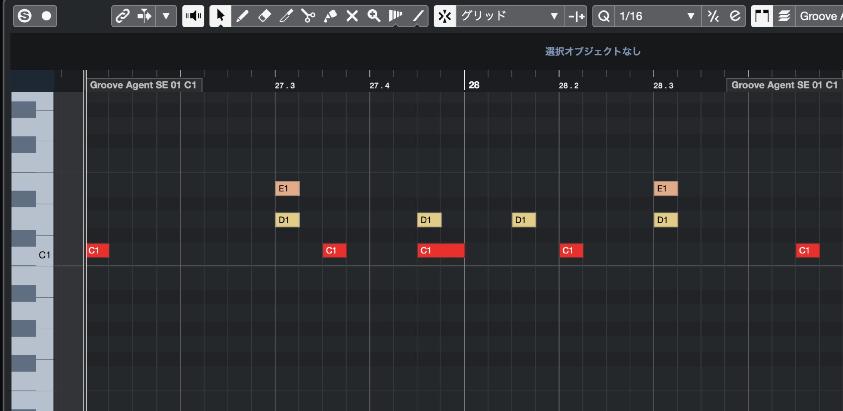Open the Quantize Panel icon
The image size is (843, 411).
click(735, 16)
